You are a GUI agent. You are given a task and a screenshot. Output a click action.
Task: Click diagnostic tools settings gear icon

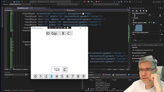(x=133, y=11)
